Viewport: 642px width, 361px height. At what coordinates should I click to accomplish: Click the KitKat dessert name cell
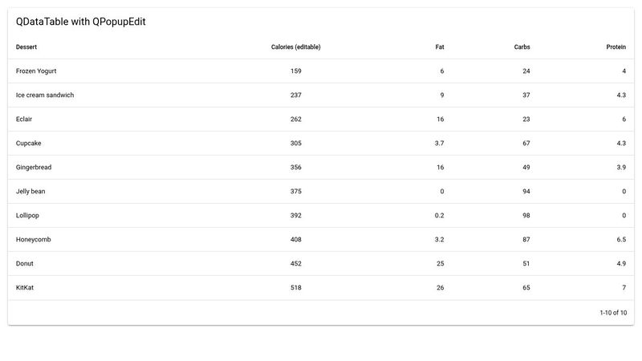(25, 288)
